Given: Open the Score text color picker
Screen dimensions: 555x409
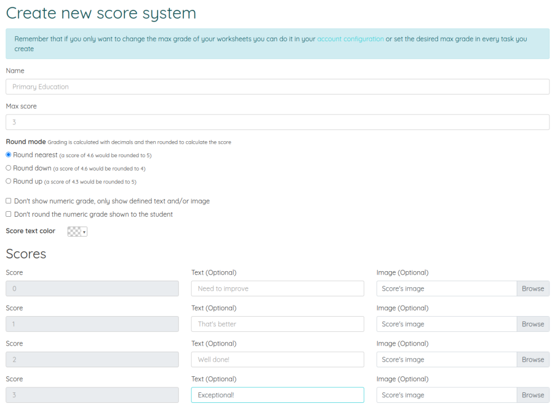Looking at the screenshot, I should tap(77, 231).
